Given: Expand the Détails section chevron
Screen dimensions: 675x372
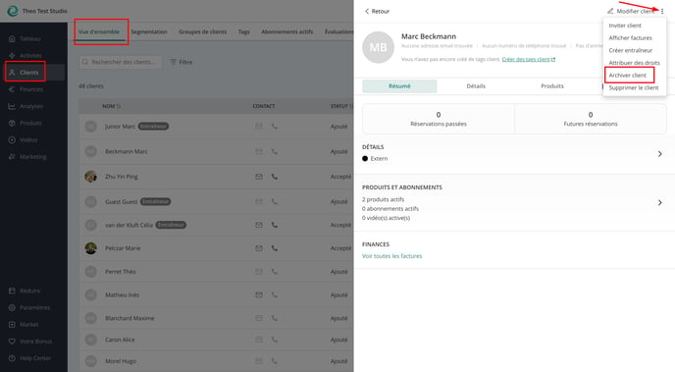Looking at the screenshot, I should point(659,154).
